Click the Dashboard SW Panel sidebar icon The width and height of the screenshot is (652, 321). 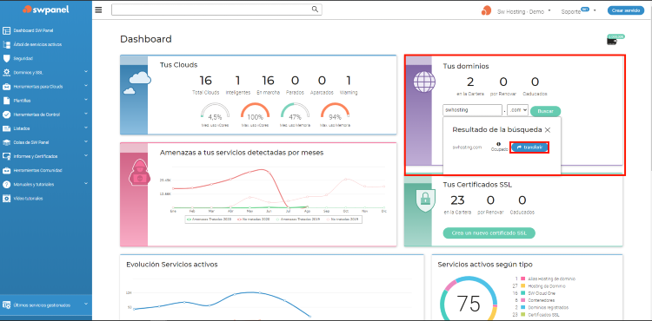6,30
